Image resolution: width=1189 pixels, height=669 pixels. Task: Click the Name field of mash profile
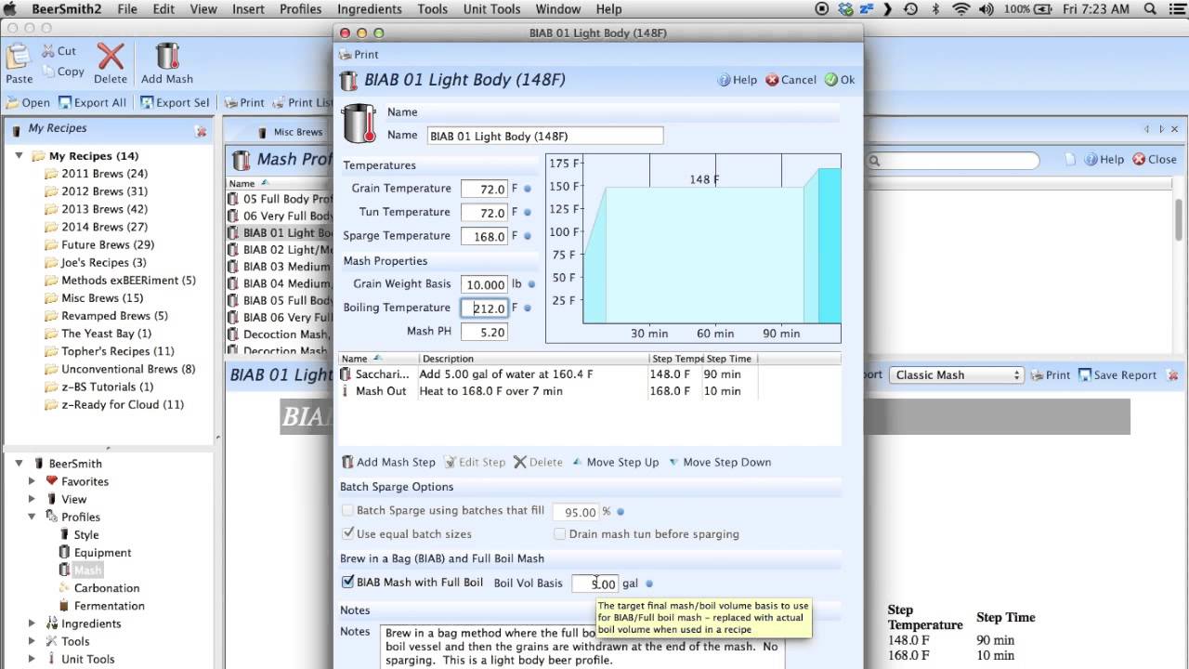(545, 136)
